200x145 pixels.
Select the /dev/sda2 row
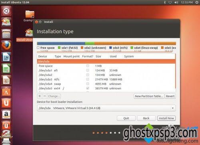[106, 75]
